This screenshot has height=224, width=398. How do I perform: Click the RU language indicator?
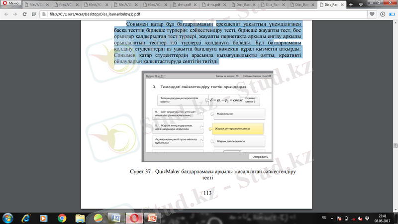tap(323, 218)
